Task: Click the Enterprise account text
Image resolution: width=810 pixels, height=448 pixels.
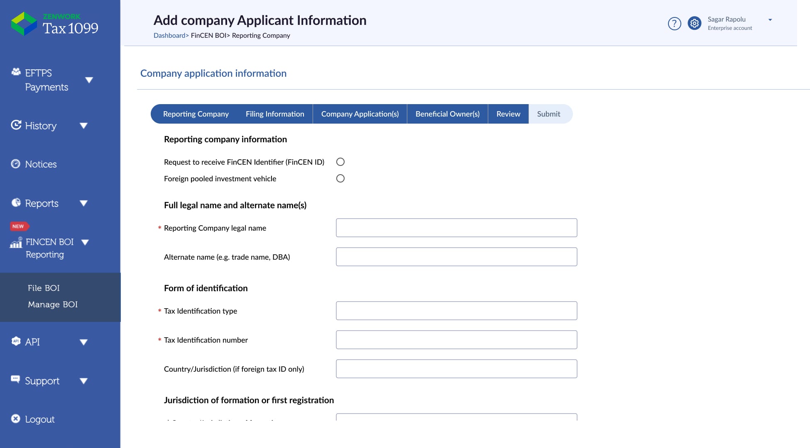Action: (x=730, y=28)
